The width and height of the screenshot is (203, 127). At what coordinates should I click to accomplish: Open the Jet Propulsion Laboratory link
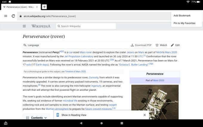click(79, 56)
